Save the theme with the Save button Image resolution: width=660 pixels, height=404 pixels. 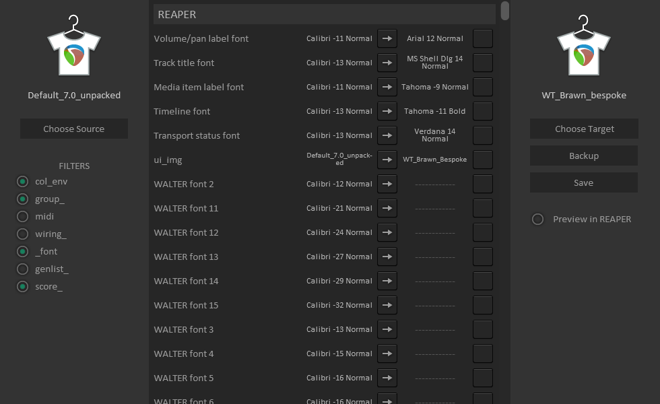tap(583, 182)
